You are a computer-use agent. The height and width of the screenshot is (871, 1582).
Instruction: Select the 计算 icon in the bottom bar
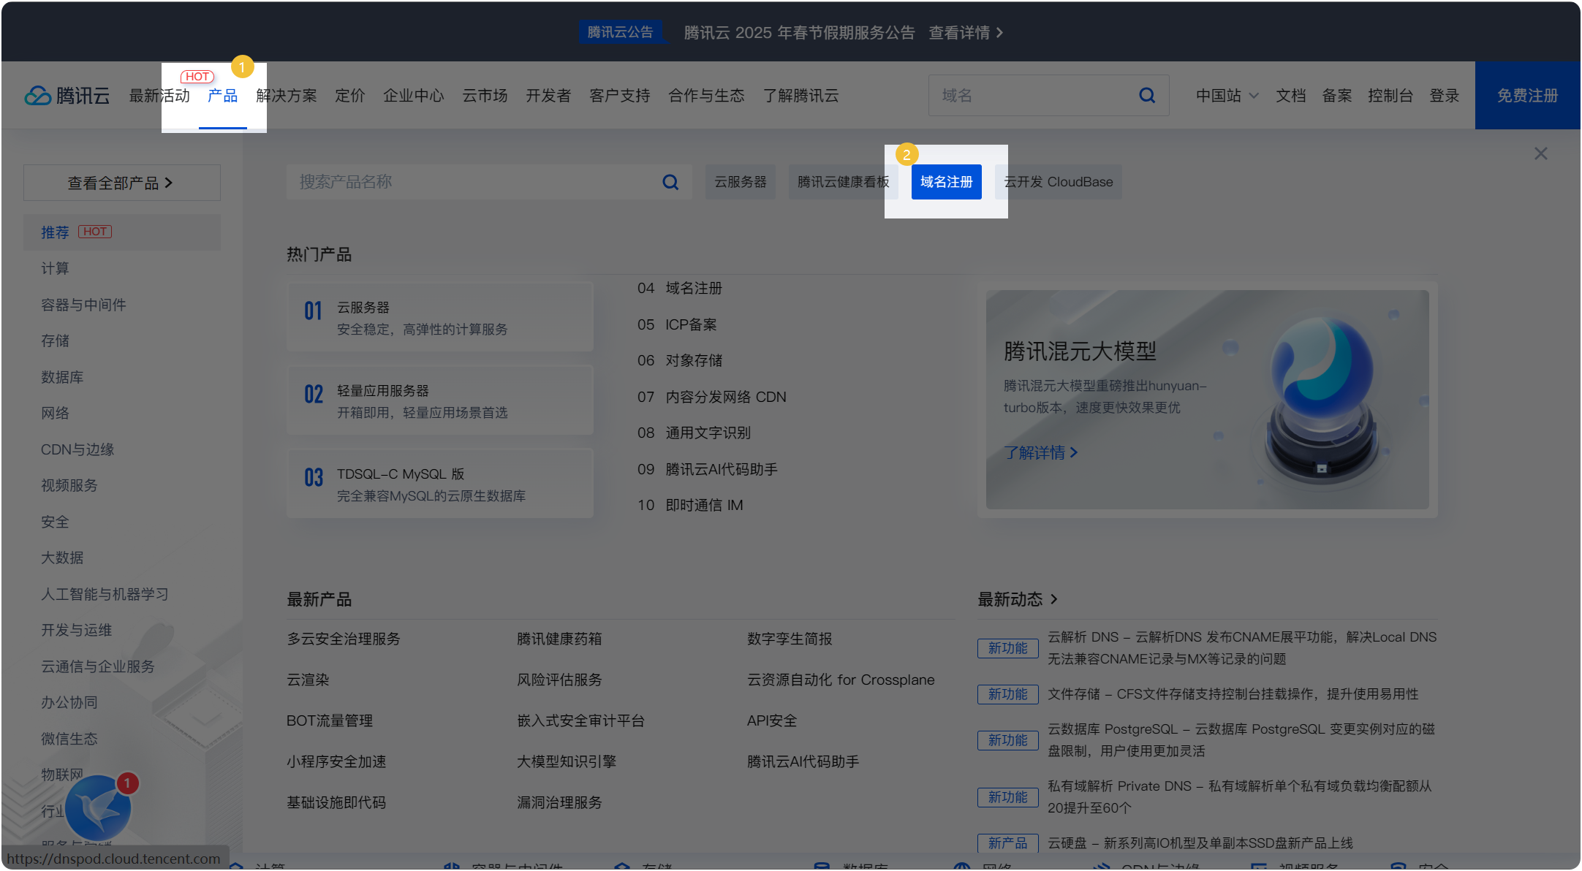(236, 866)
